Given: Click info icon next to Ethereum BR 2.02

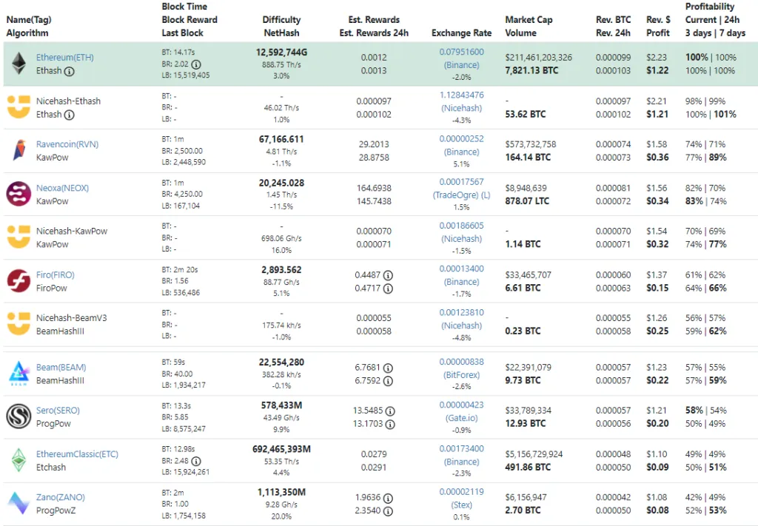Looking at the screenshot, I should [195, 64].
